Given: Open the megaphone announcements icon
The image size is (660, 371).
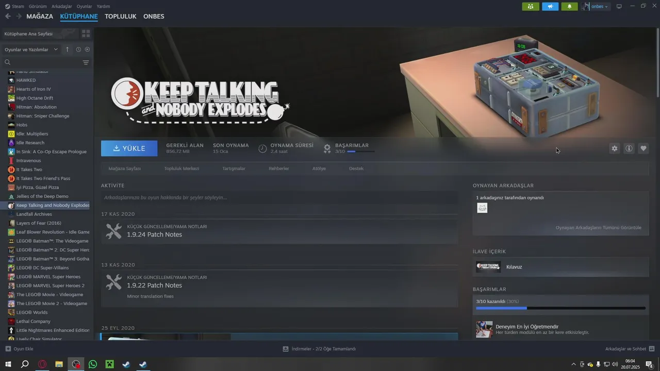Looking at the screenshot, I should coord(550,6).
